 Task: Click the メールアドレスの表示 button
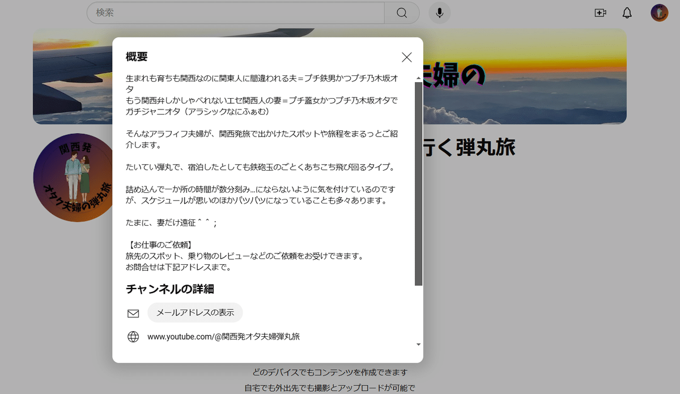pos(195,312)
